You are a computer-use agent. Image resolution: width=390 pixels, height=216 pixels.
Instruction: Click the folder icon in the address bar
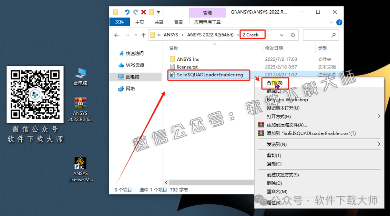(x=153, y=35)
